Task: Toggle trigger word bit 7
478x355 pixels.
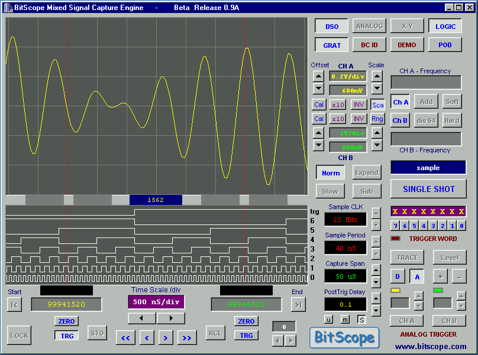Action: [395, 226]
